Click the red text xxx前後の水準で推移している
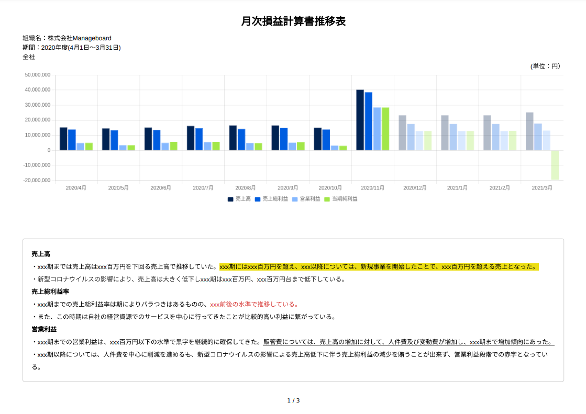The width and height of the screenshot is (586, 414). [x=254, y=305]
